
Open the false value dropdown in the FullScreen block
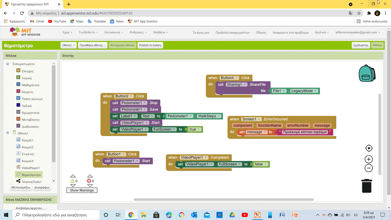click(265, 164)
